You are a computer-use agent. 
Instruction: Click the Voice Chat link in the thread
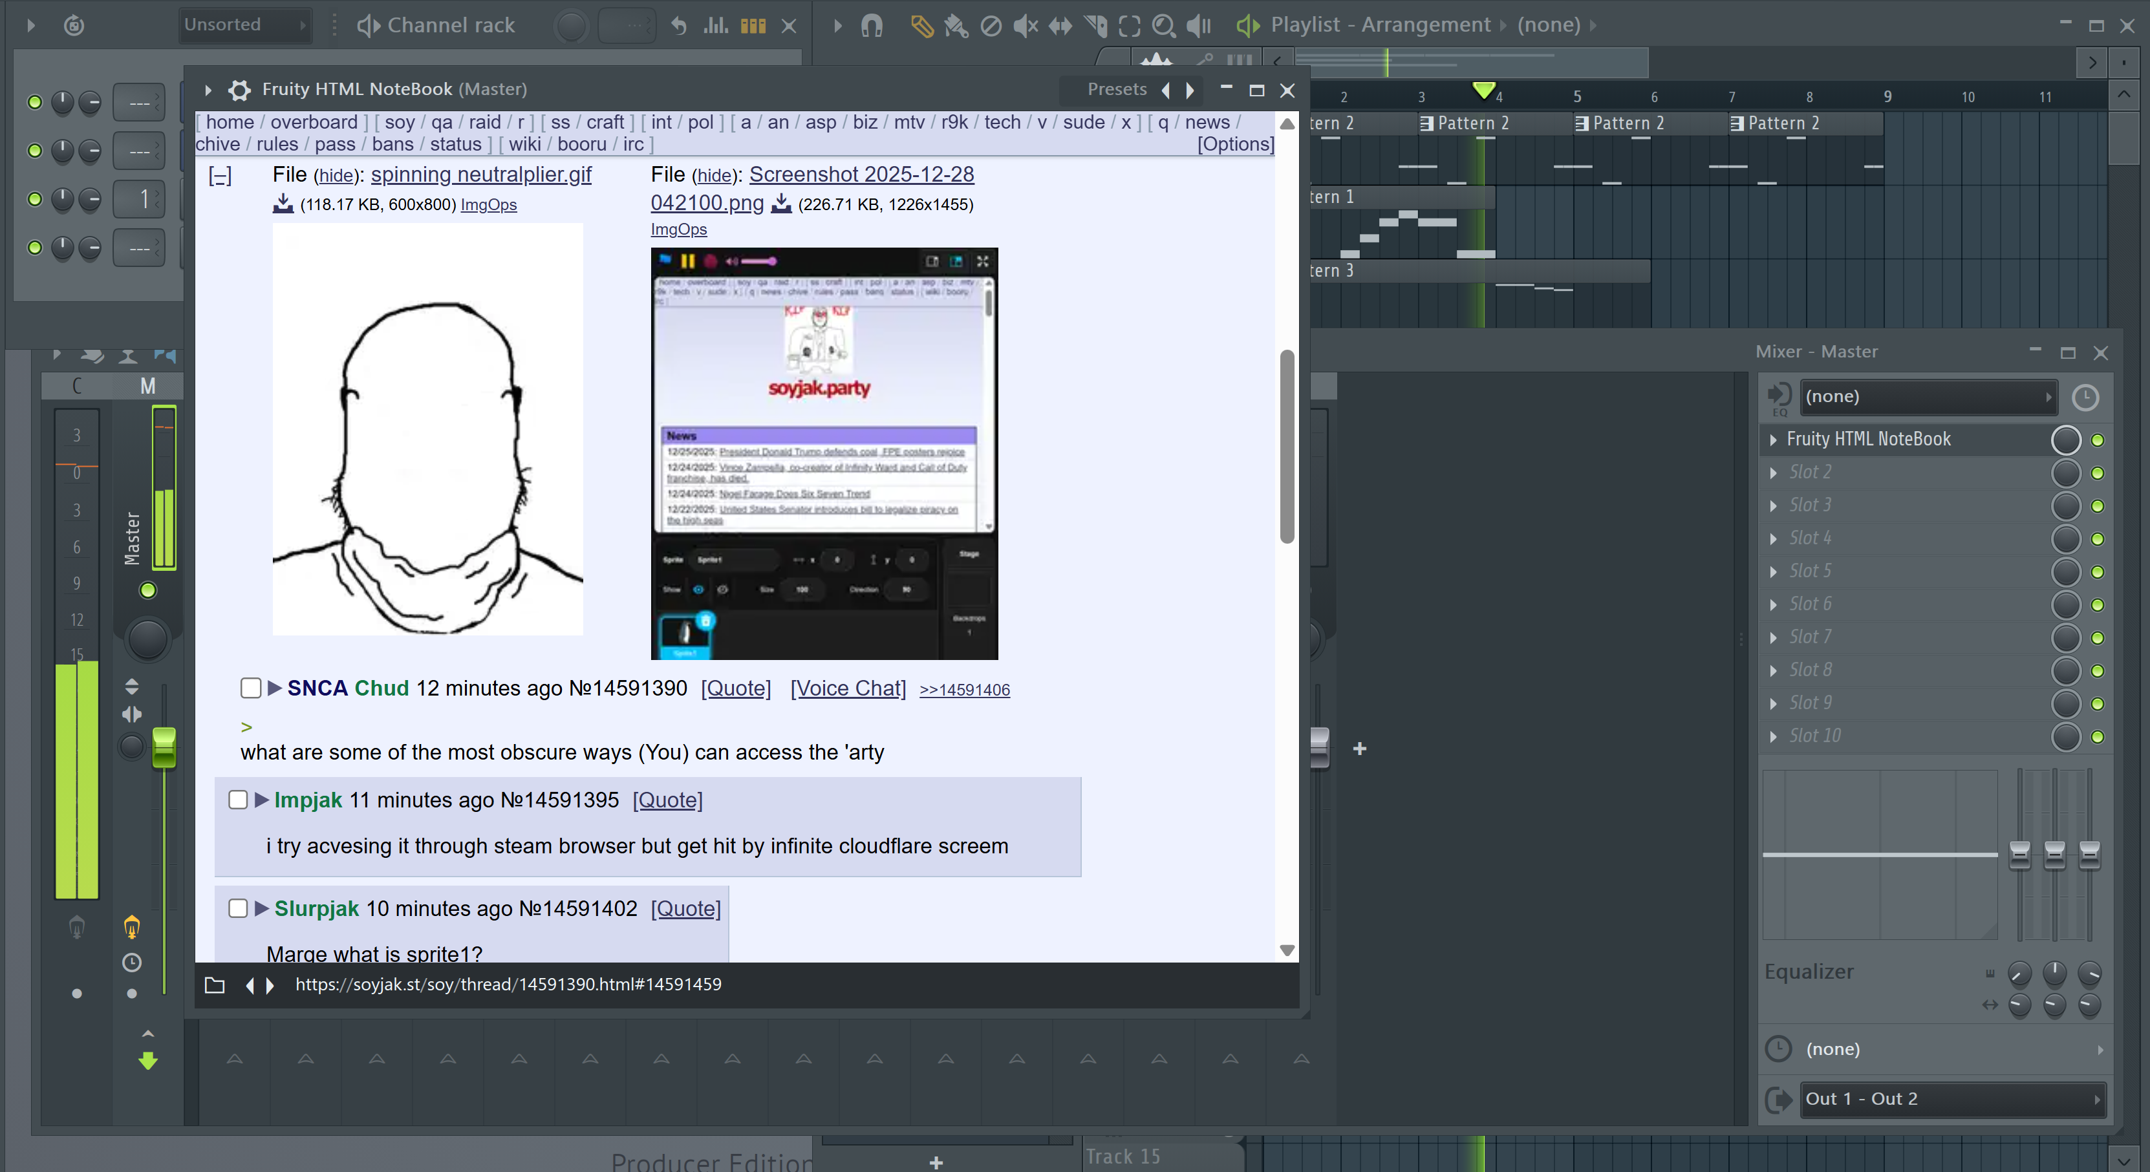point(848,688)
